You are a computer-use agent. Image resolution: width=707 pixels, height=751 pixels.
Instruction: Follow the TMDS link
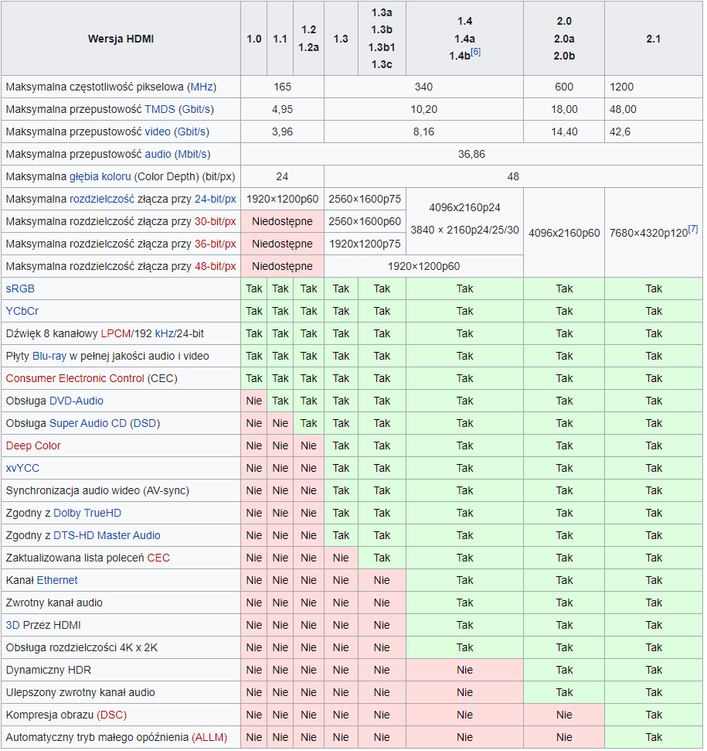click(160, 110)
